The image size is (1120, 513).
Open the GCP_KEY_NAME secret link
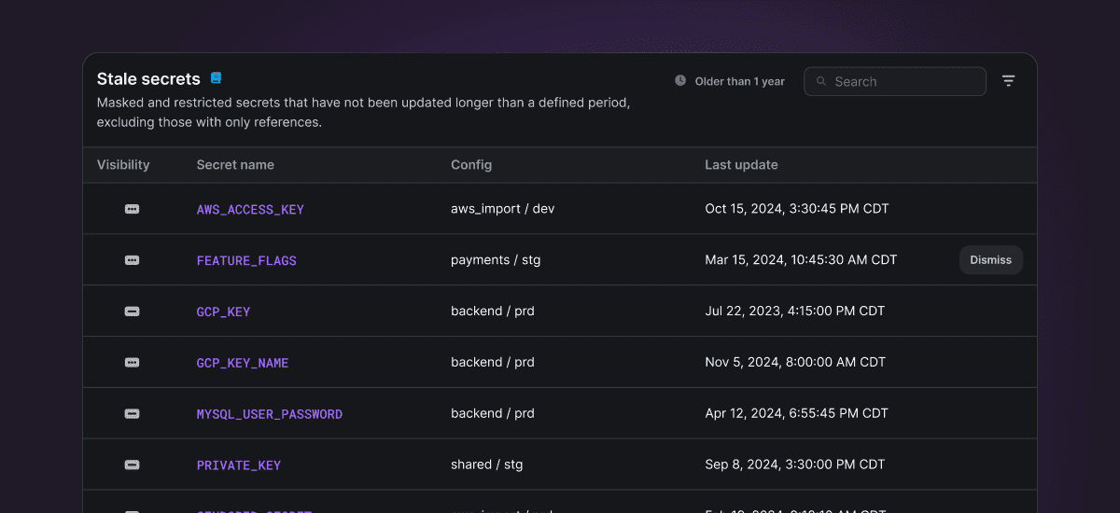(x=243, y=363)
